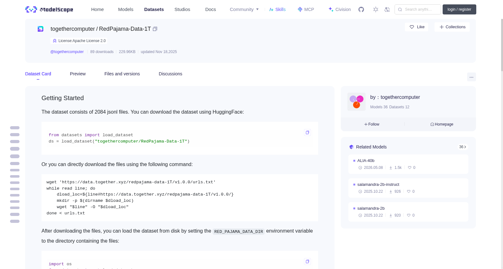The width and height of the screenshot is (503, 269).
Task: Click the login / register button
Action: 459,9
